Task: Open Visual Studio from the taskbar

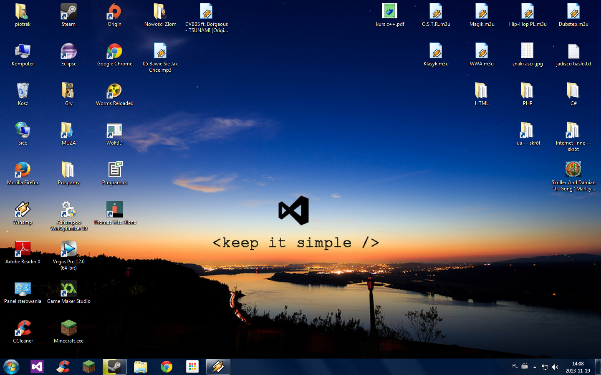Action: click(x=37, y=367)
